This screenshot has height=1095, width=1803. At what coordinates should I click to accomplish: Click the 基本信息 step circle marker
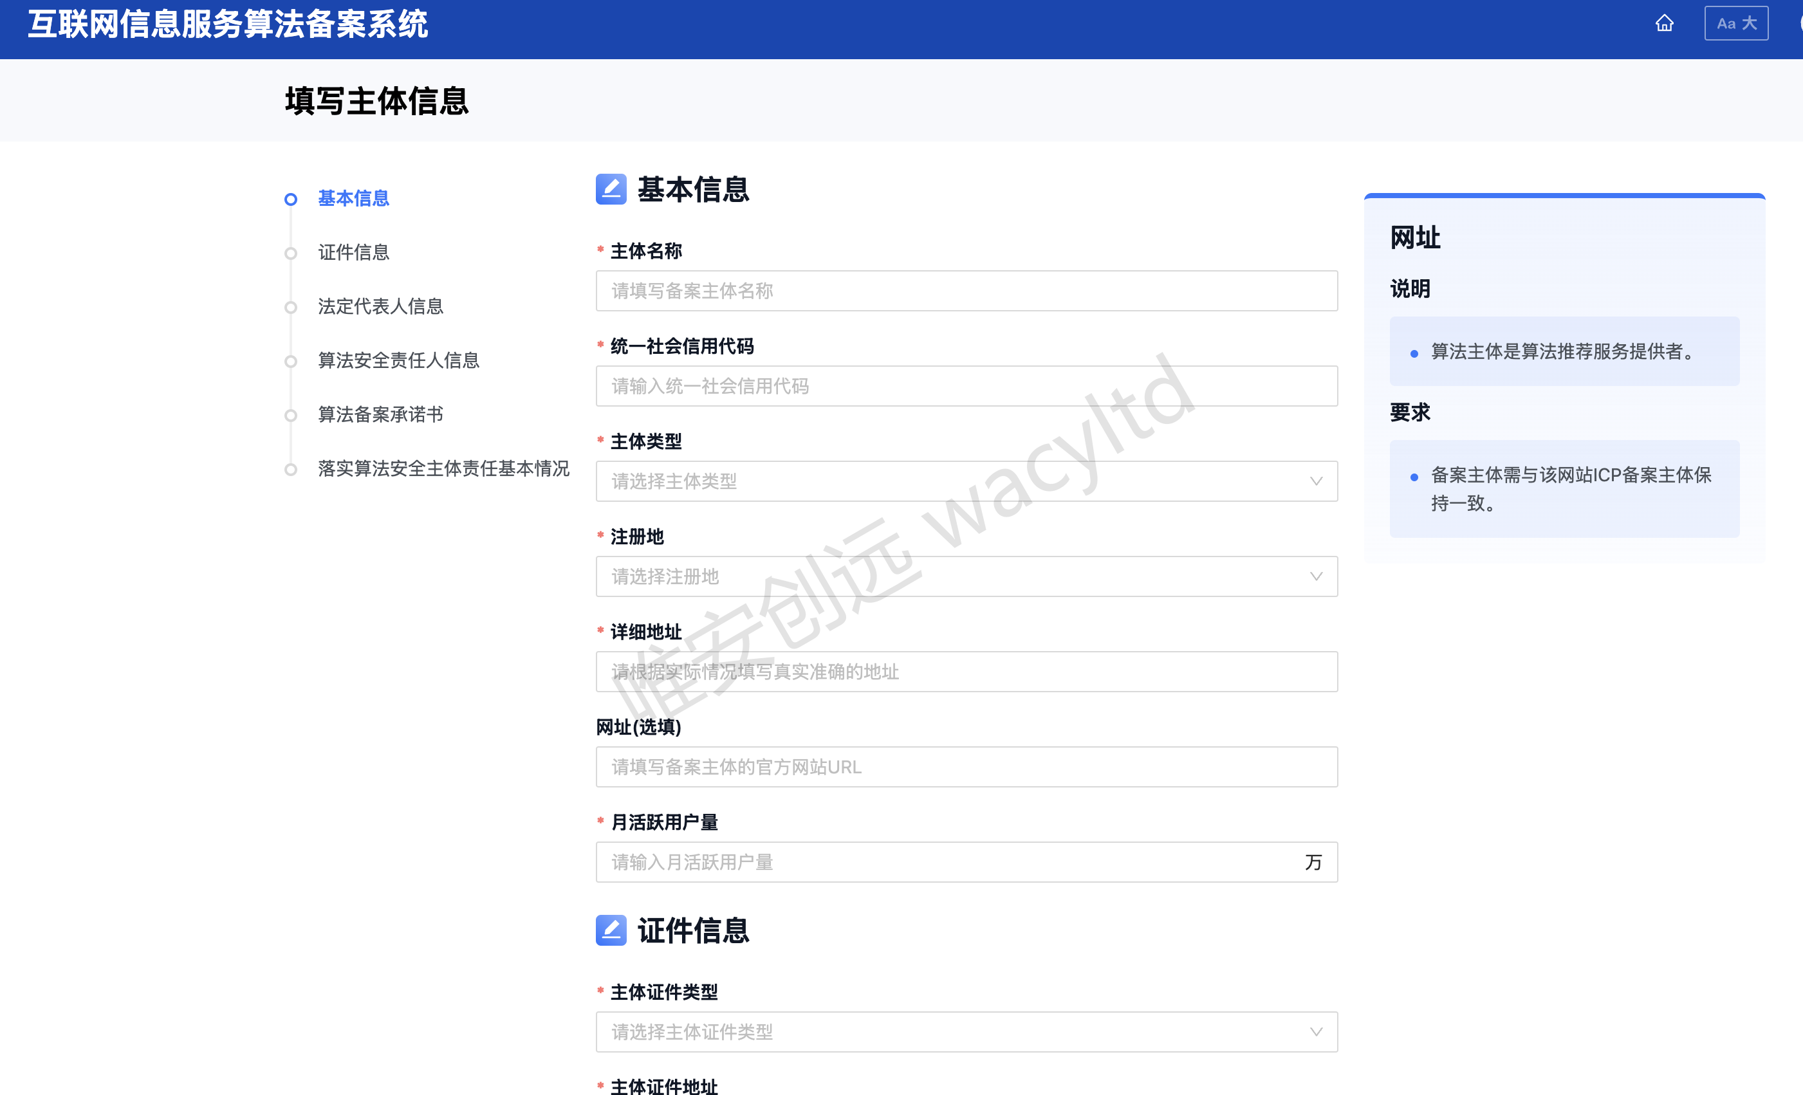(290, 199)
